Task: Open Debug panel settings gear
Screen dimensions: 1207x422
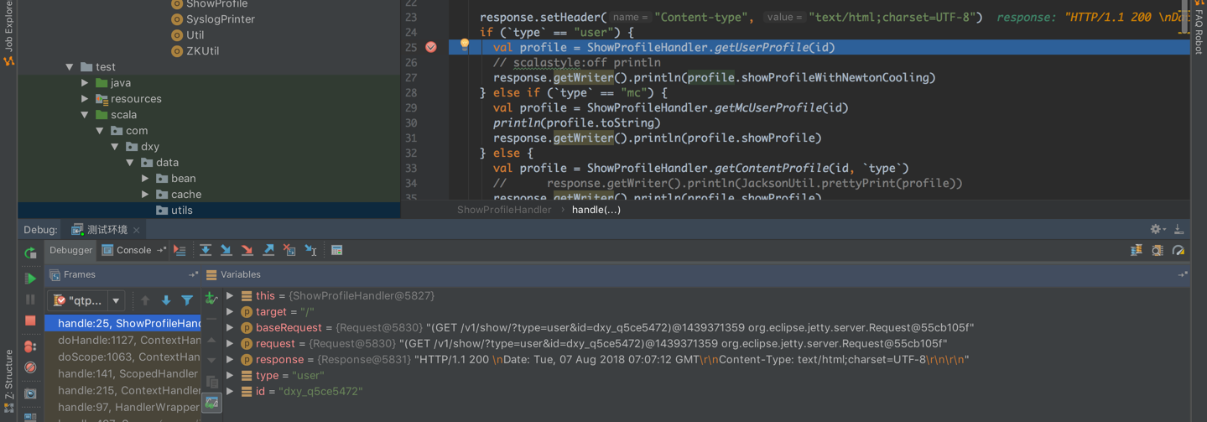Action: pyautogui.click(x=1157, y=229)
